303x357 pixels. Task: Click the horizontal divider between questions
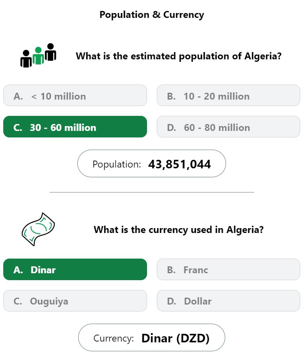click(152, 192)
